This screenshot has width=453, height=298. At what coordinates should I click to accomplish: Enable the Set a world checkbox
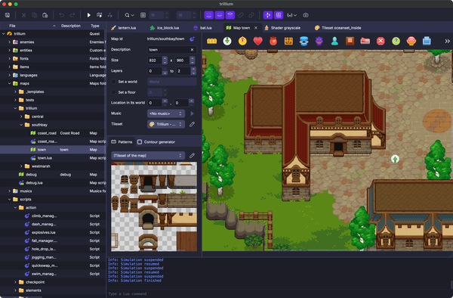[113, 82]
